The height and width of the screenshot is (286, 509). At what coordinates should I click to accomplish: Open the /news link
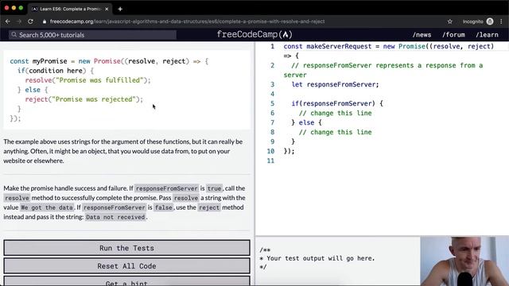pos(422,35)
